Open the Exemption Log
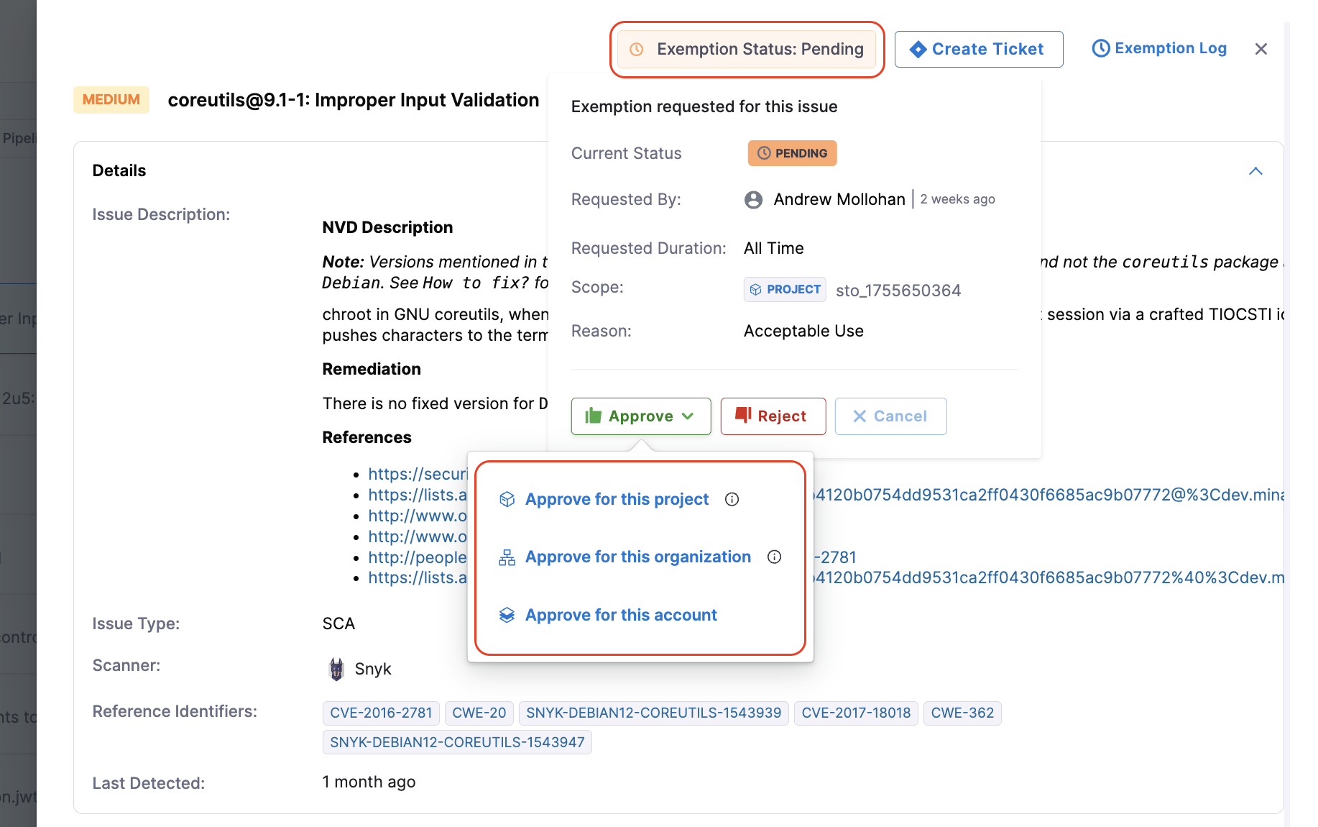Image resolution: width=1318 pixels, height=827 pixels. [x=1159, y=48]
